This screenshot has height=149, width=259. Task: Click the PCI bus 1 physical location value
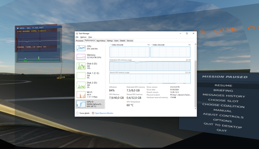pos(180,95)
